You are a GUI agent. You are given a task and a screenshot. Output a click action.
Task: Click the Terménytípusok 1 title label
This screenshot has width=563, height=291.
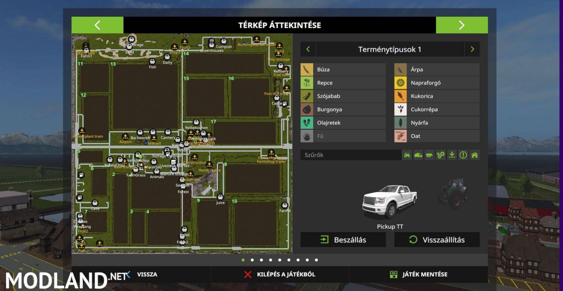(390, 49)
